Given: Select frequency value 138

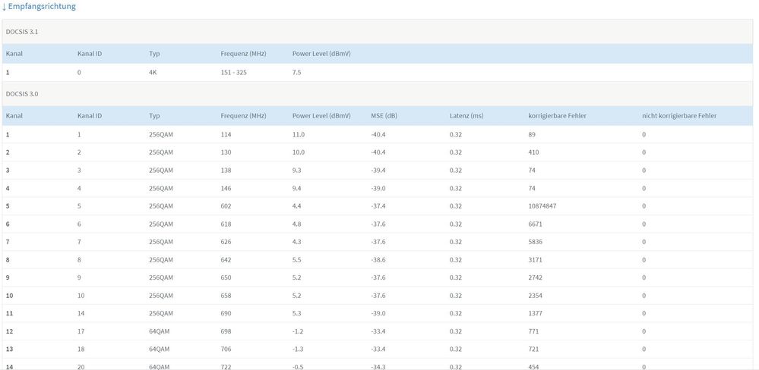Looking at the screenshot, I should tap(226, 170).
